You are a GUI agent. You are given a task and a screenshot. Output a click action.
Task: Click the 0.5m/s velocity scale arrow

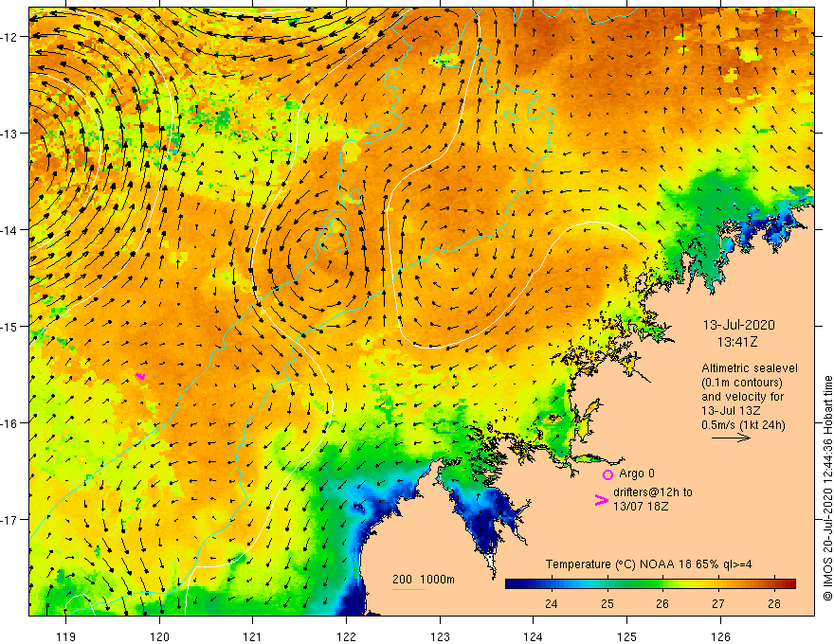coord(731,438)
